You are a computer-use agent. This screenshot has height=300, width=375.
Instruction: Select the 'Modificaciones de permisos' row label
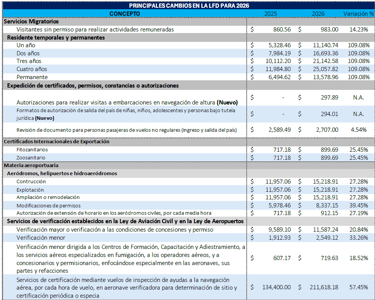[x=48, y=206]
